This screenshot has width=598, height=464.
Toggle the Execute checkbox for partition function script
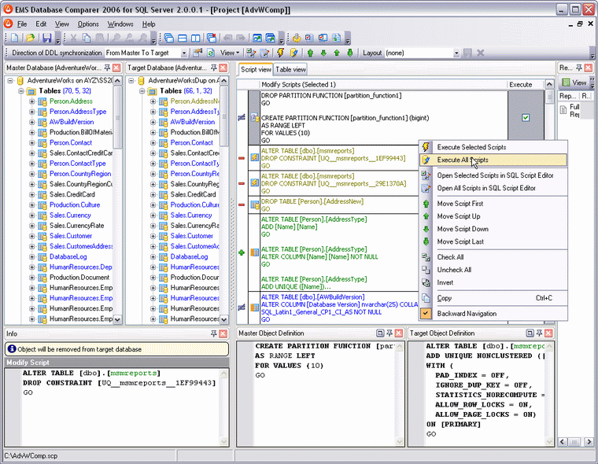coord(526,117)
